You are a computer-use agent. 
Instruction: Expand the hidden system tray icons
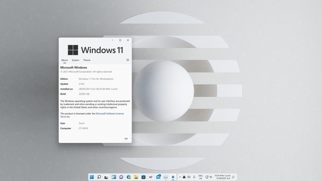180,177
